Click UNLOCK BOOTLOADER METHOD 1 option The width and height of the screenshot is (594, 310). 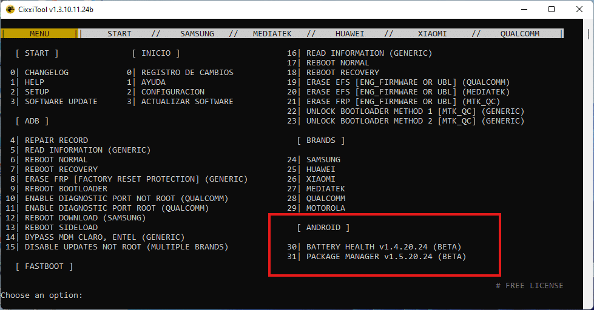(x=415, y=111)
